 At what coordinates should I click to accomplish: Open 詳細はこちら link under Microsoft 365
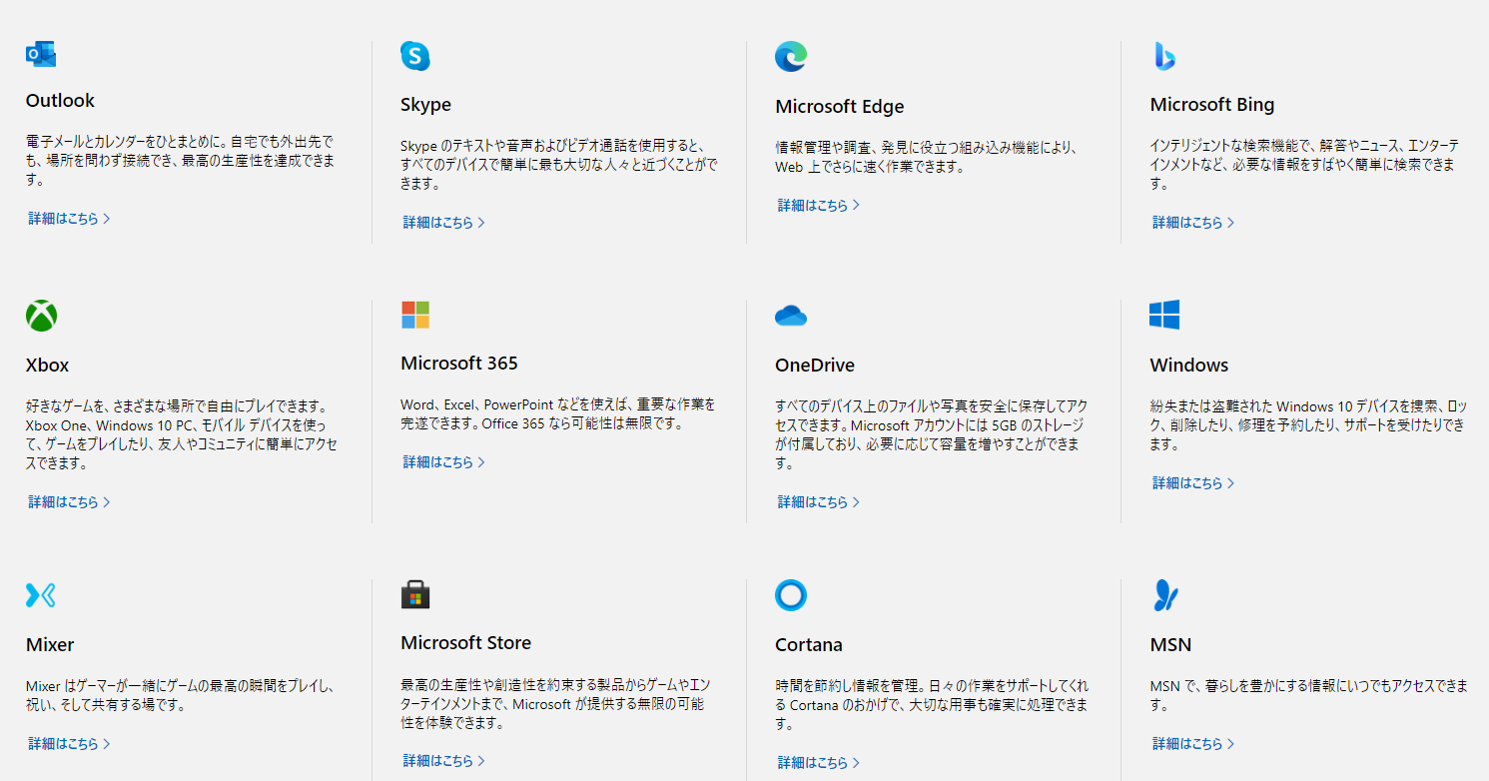pyautogui.click(x=443, y=461)
